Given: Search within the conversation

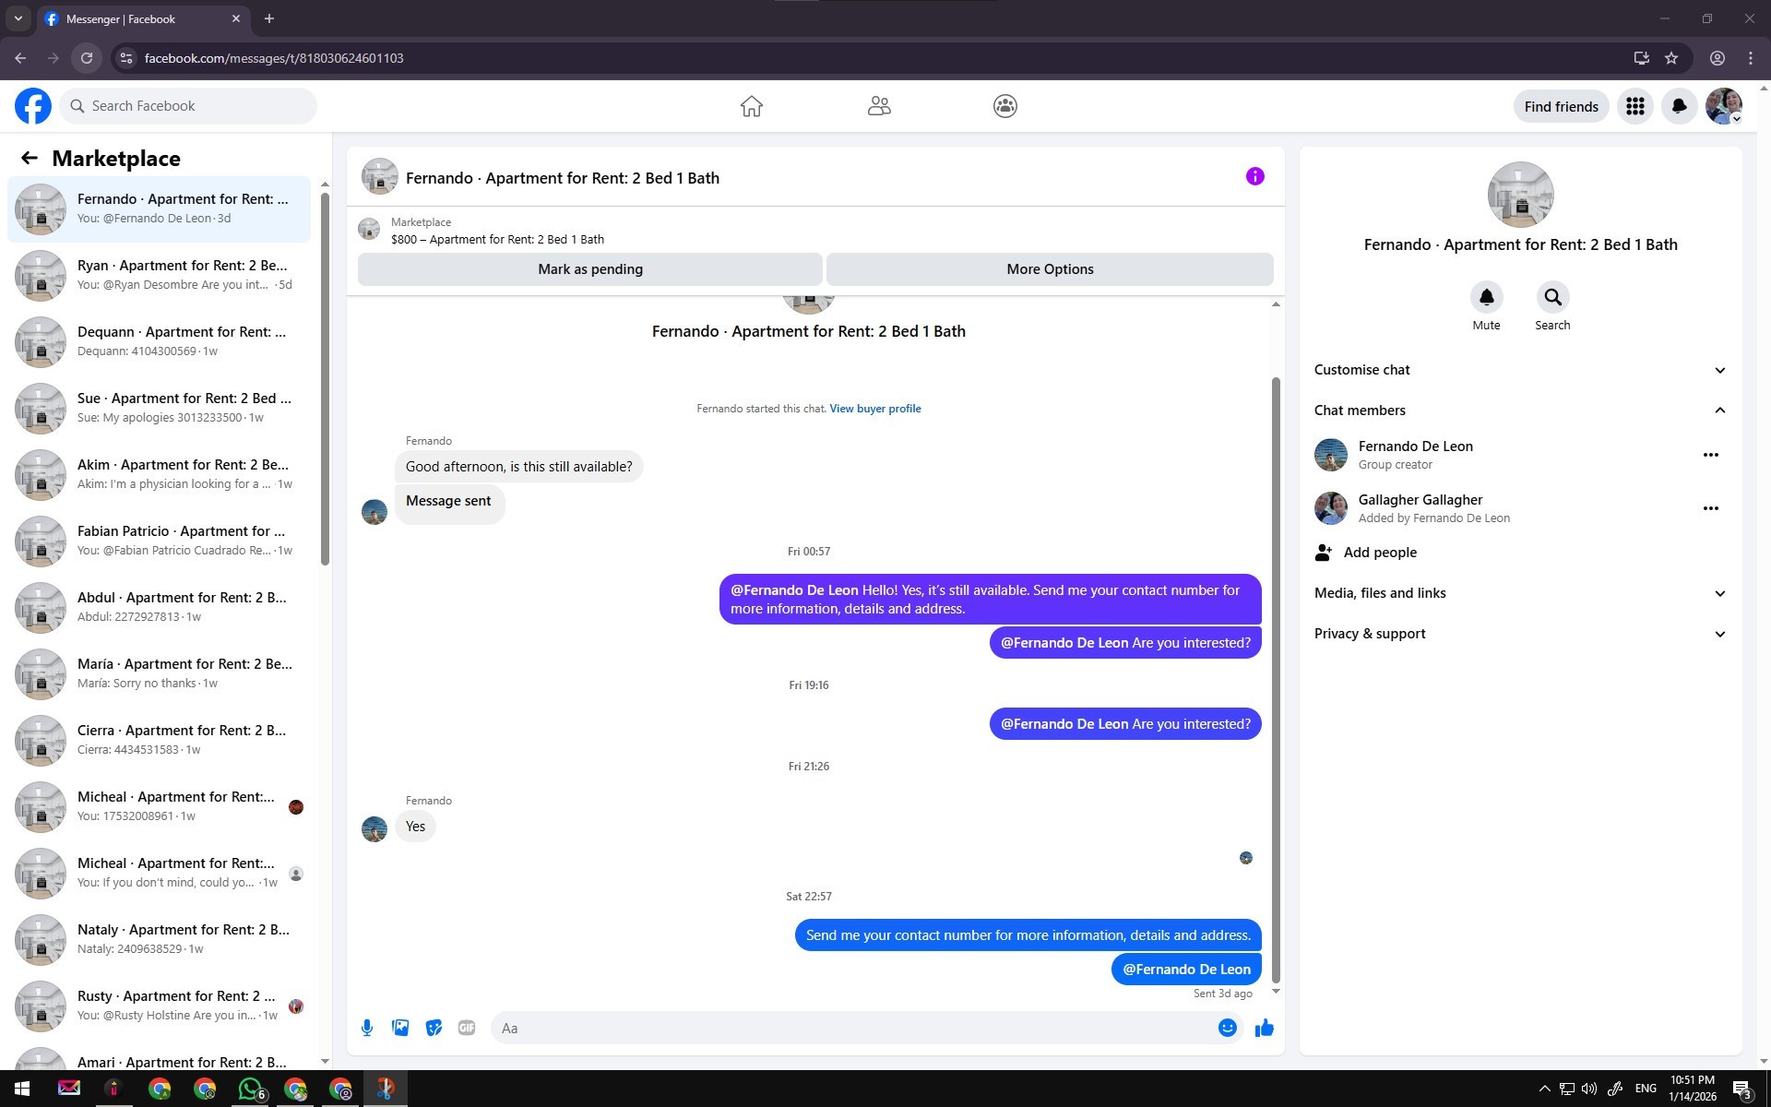Looking at the screenshot, I should (x=1552, y=298).
